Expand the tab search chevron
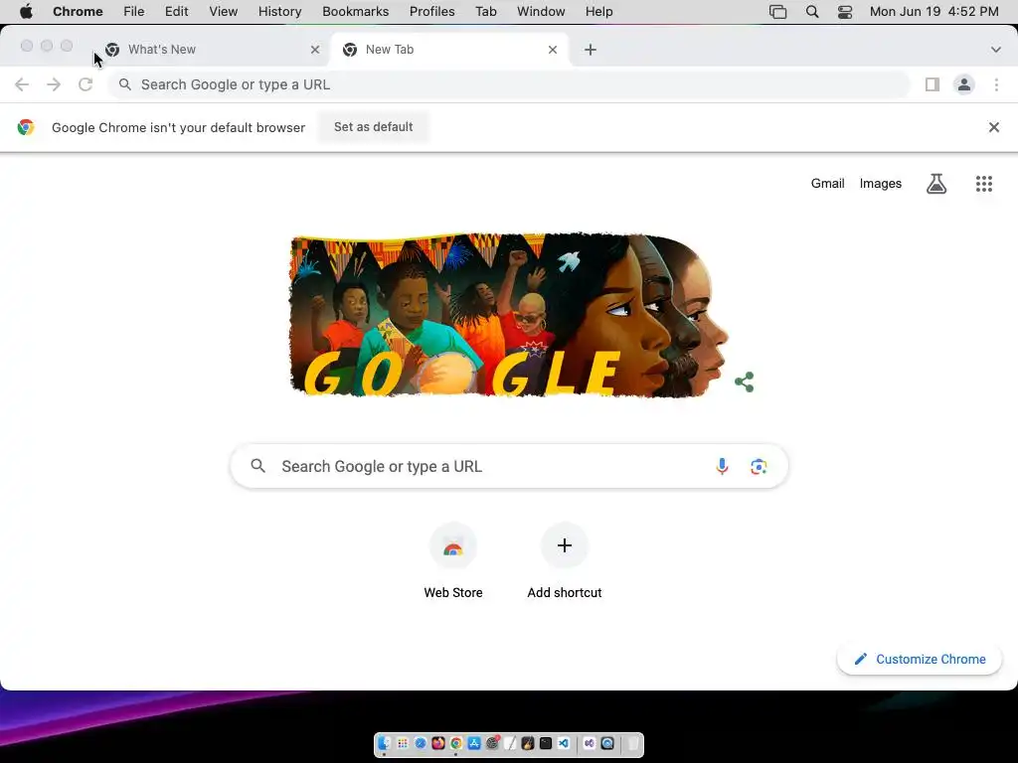This screenshot has height=763, width=1018. click(x=996, y=50)
